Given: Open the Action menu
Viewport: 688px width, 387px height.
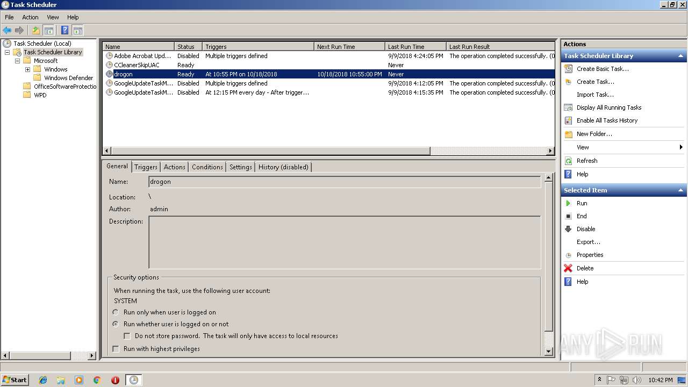Looking at the screenshot, I should [30, 17].
